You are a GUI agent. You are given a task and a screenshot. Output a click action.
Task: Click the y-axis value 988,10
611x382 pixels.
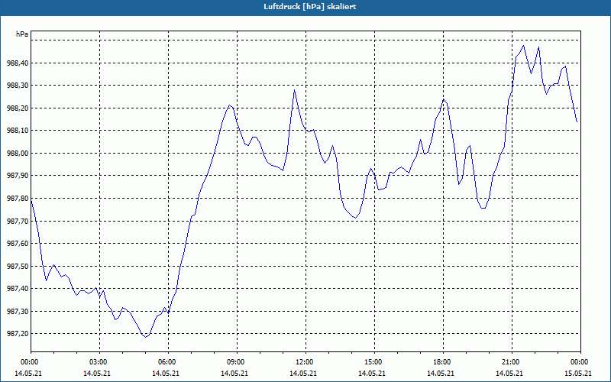click(x=18, y=131)
